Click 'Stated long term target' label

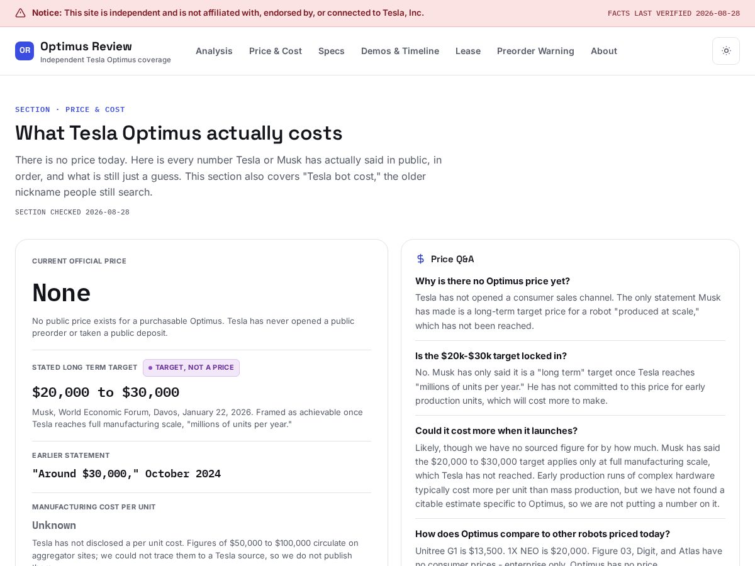coord(85,367)
